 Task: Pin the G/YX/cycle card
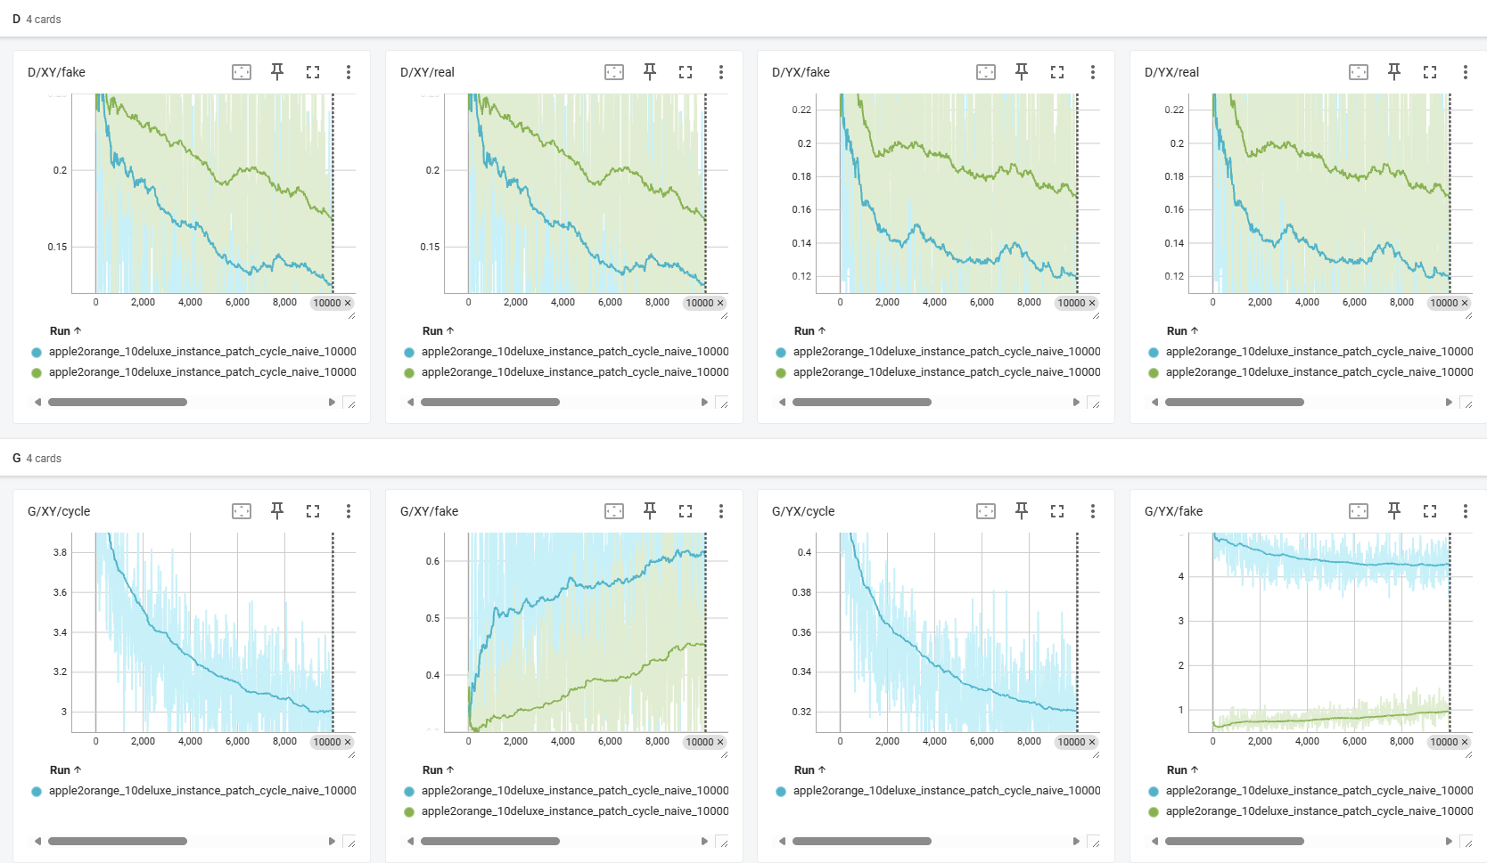coord(1022,511)
